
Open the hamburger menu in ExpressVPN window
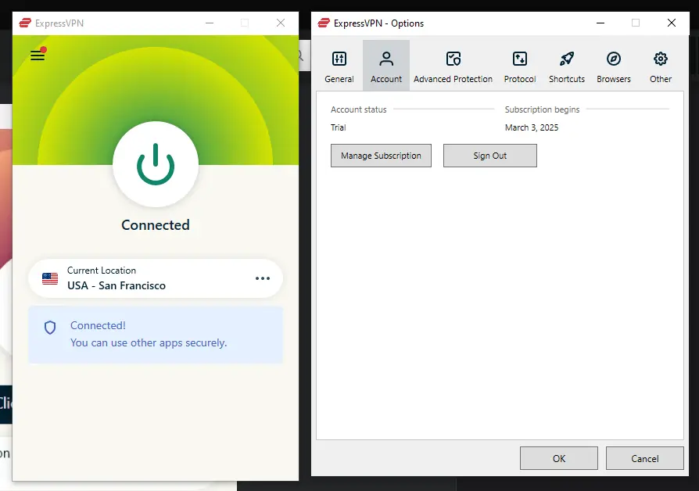point(38,56)
